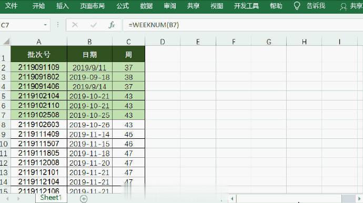Click the lightbulb Tell Me icon

click(x=297, y=6)
